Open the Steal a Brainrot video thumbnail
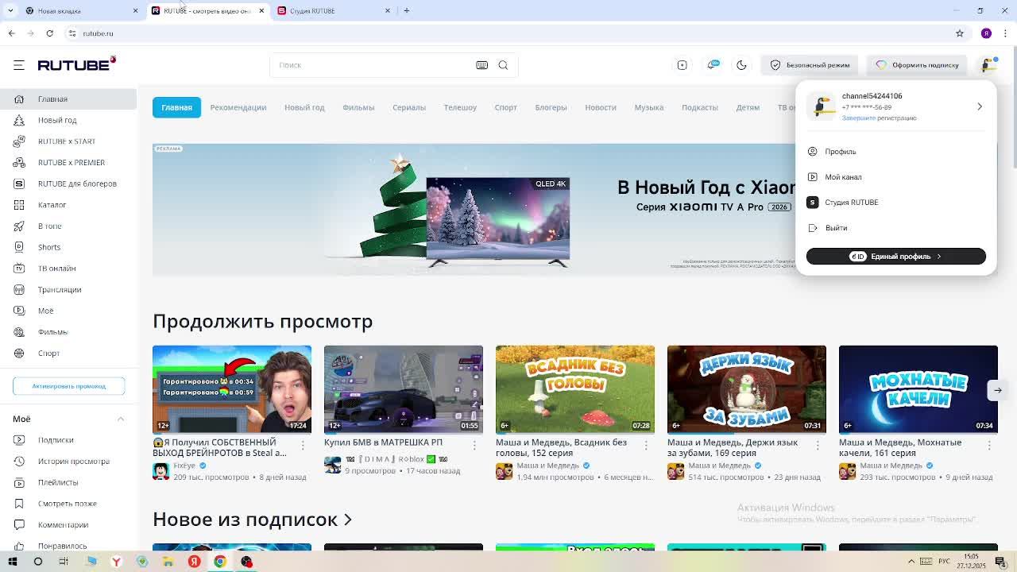 232,389
